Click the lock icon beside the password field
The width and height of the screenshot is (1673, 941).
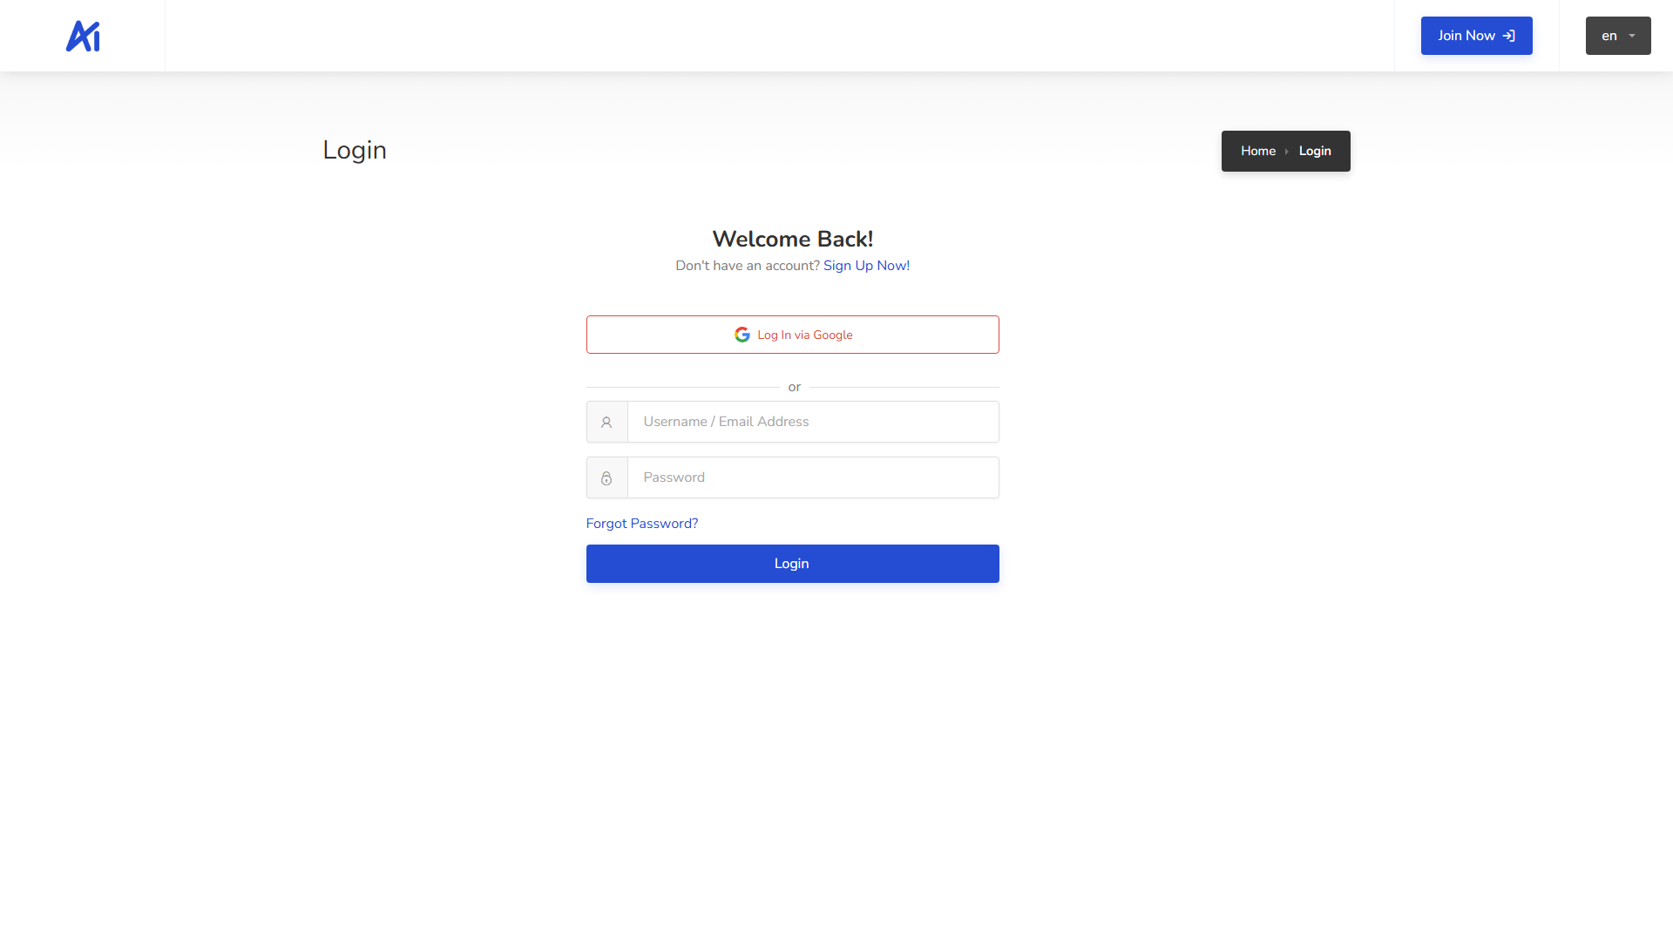pos(606,478)
